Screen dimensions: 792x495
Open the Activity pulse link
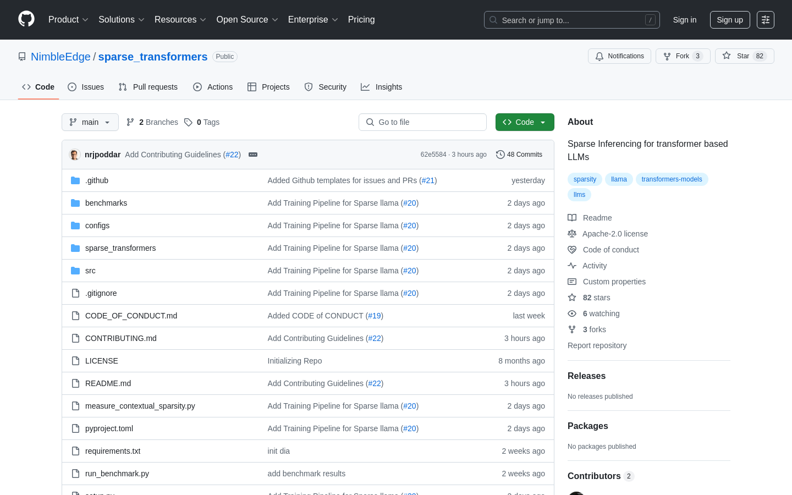click(587, 266)
